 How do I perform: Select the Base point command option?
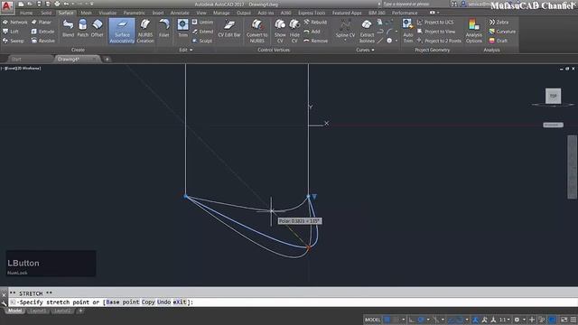pyautogui.click(x=123, y=302)
